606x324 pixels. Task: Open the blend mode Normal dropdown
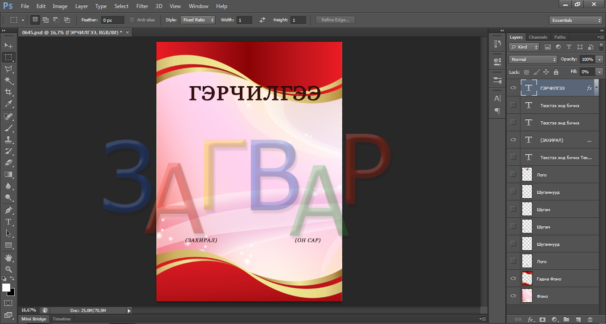[533, 59]
